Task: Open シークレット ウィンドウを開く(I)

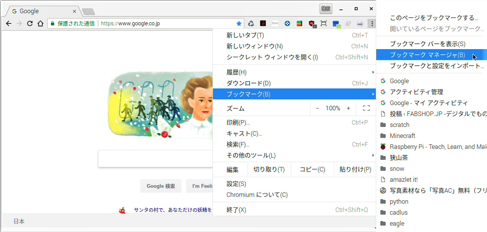Action: pyautogui.click(x=294, y=57)
